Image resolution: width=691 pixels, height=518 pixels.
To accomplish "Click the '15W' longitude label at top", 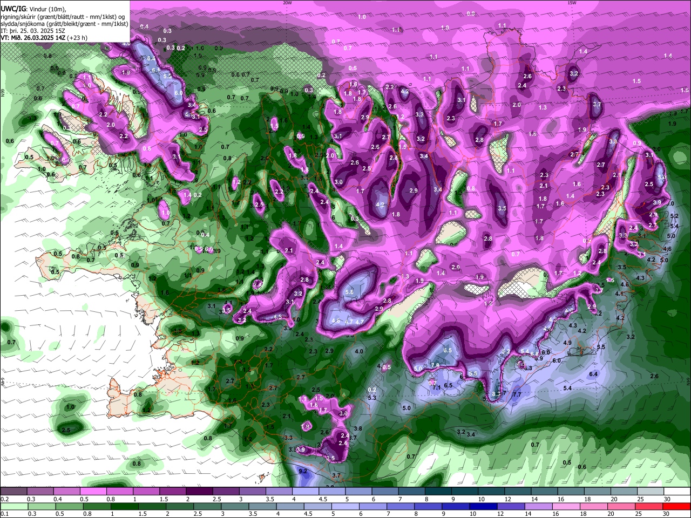I will 572,2.
